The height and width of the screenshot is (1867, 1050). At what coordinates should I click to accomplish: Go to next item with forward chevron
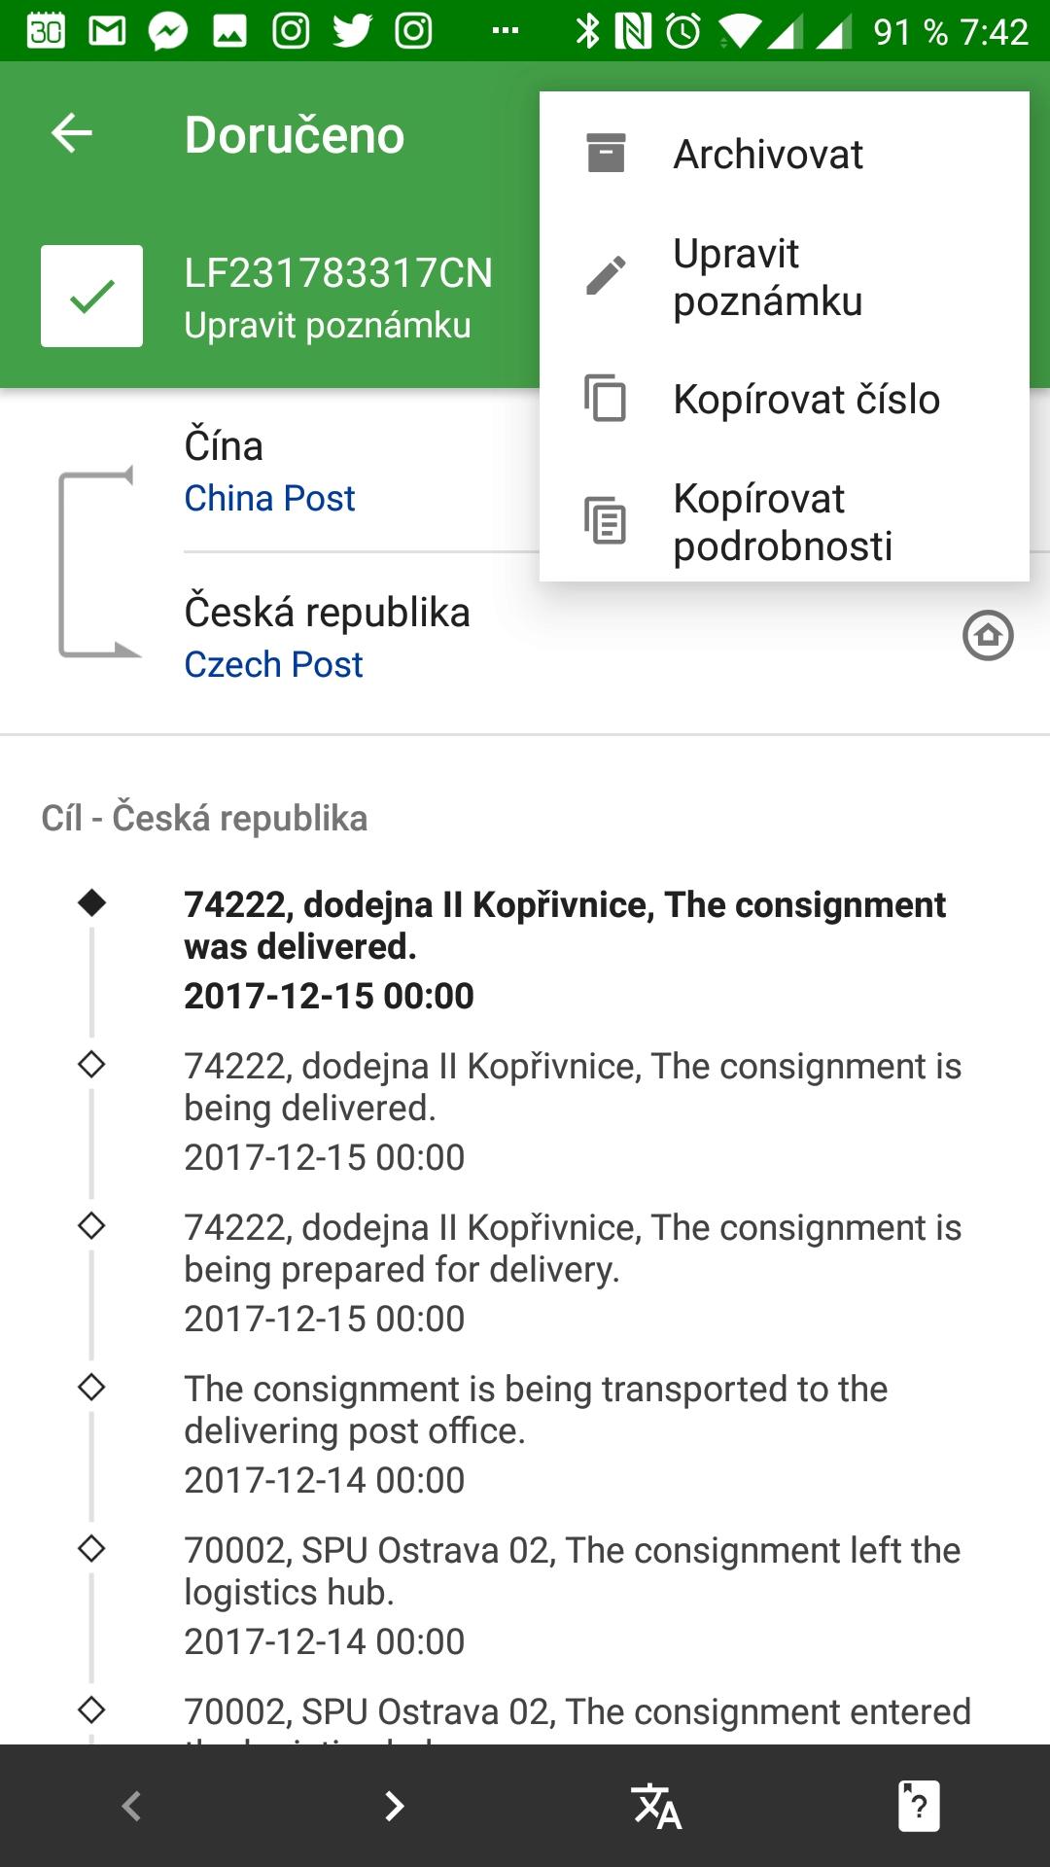(x=394, y=1807)
